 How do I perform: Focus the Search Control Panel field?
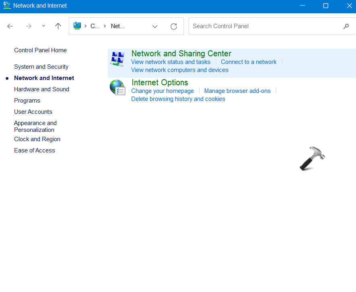[265, 26]
